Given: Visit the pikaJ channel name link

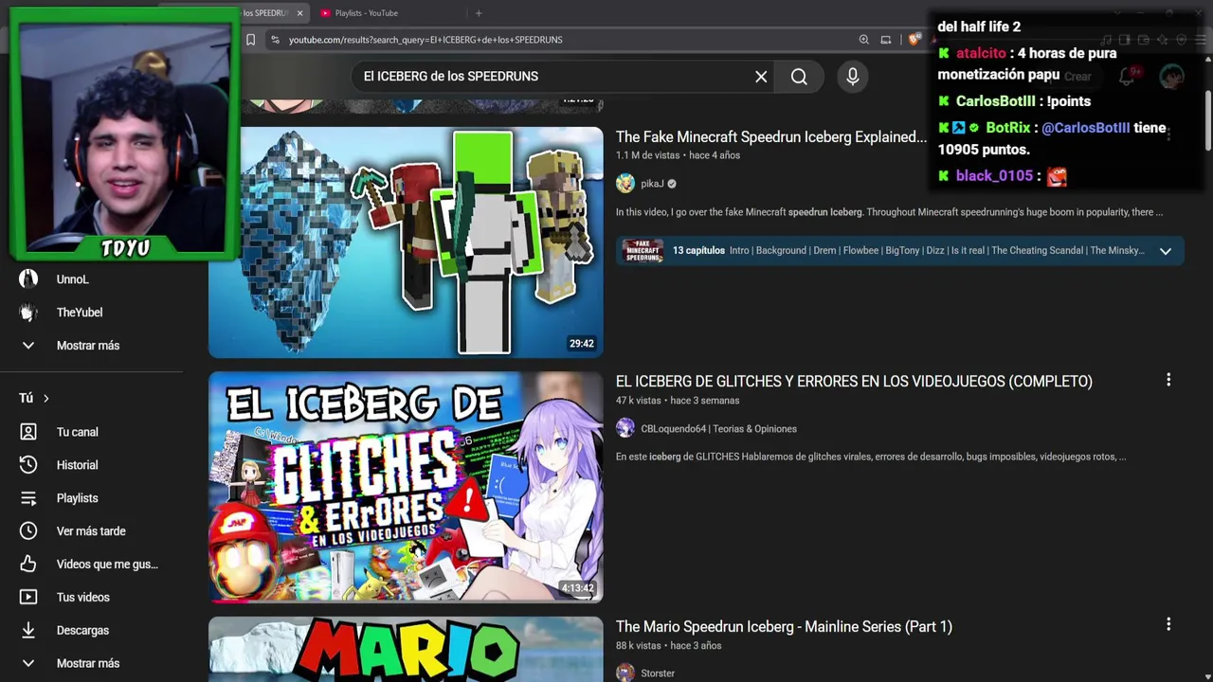Looking at the screenshot, I should (x=652, y=184).
